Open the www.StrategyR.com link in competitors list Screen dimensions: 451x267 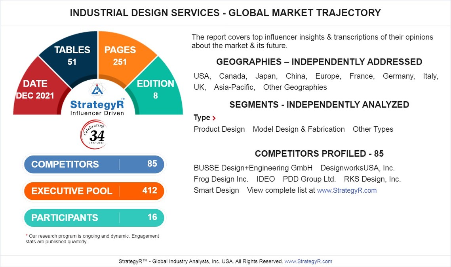[346, 190]
